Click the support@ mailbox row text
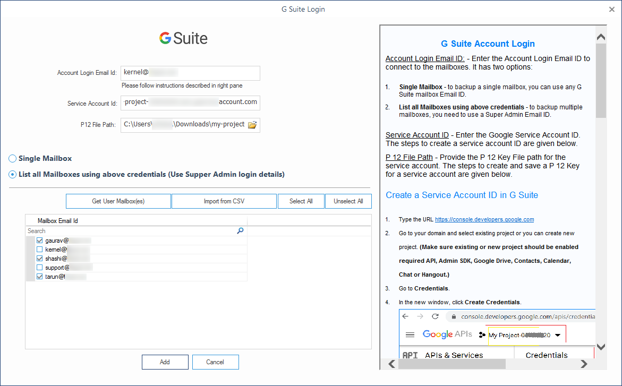The image size is (622, 386). click(57, 268)
